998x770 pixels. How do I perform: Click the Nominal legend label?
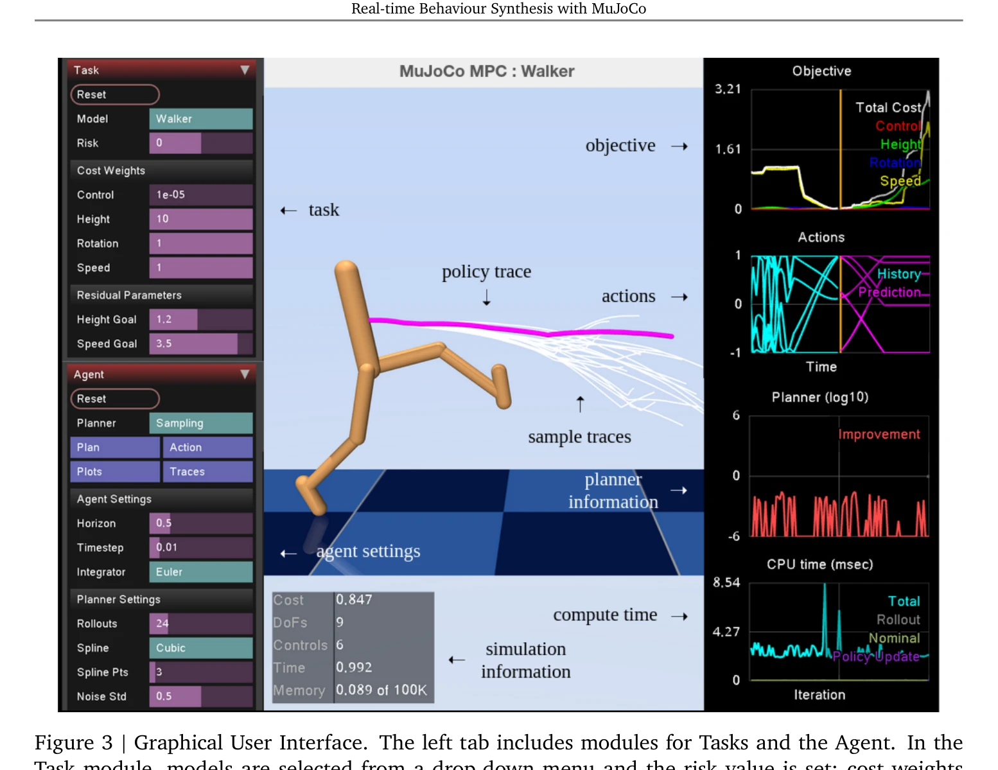coord(895,638)
